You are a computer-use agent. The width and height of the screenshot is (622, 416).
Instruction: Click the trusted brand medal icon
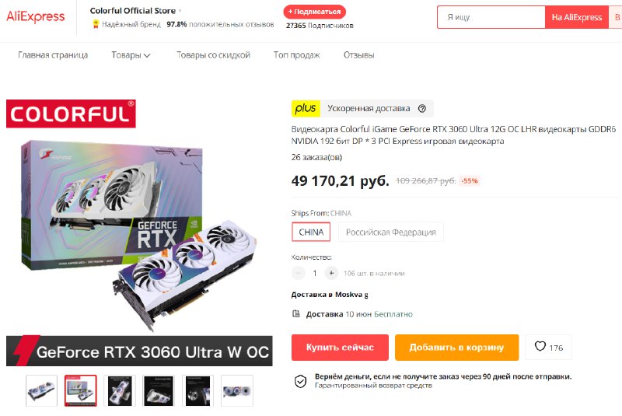[96, 25]
